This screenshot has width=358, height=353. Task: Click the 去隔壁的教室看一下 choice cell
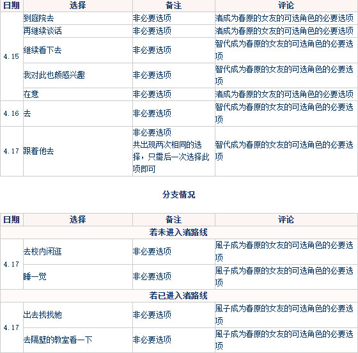[x=77, y=340]
